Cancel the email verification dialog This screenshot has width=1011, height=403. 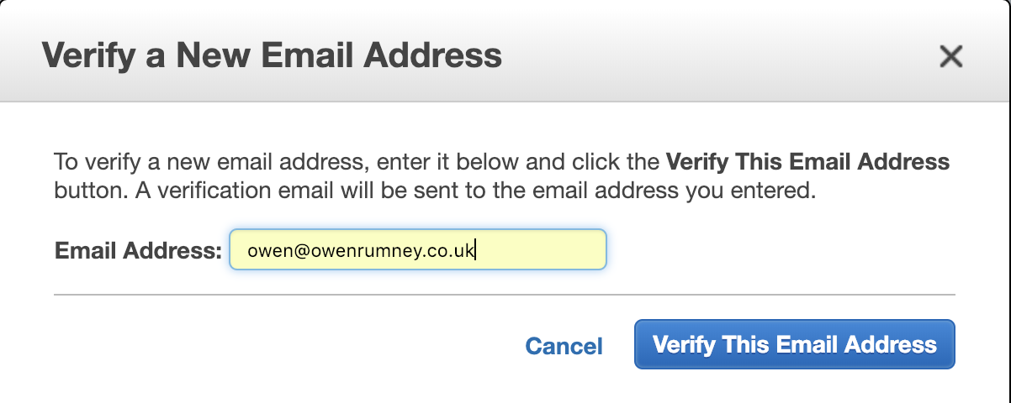(564, 346)
